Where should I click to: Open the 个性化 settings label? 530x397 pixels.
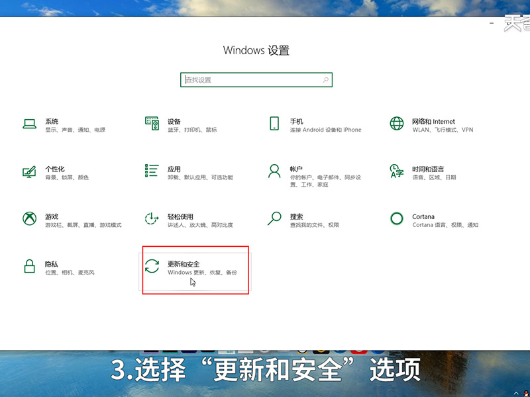click(55, 169)
